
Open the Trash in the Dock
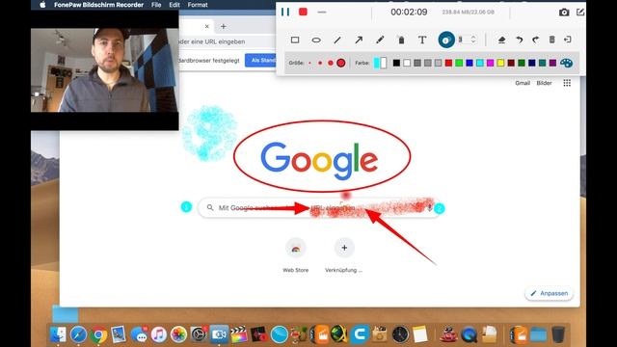(558, 334)
